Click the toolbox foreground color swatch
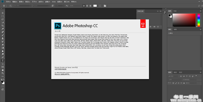Screen dimensions: 203x102 click(2, 82)
